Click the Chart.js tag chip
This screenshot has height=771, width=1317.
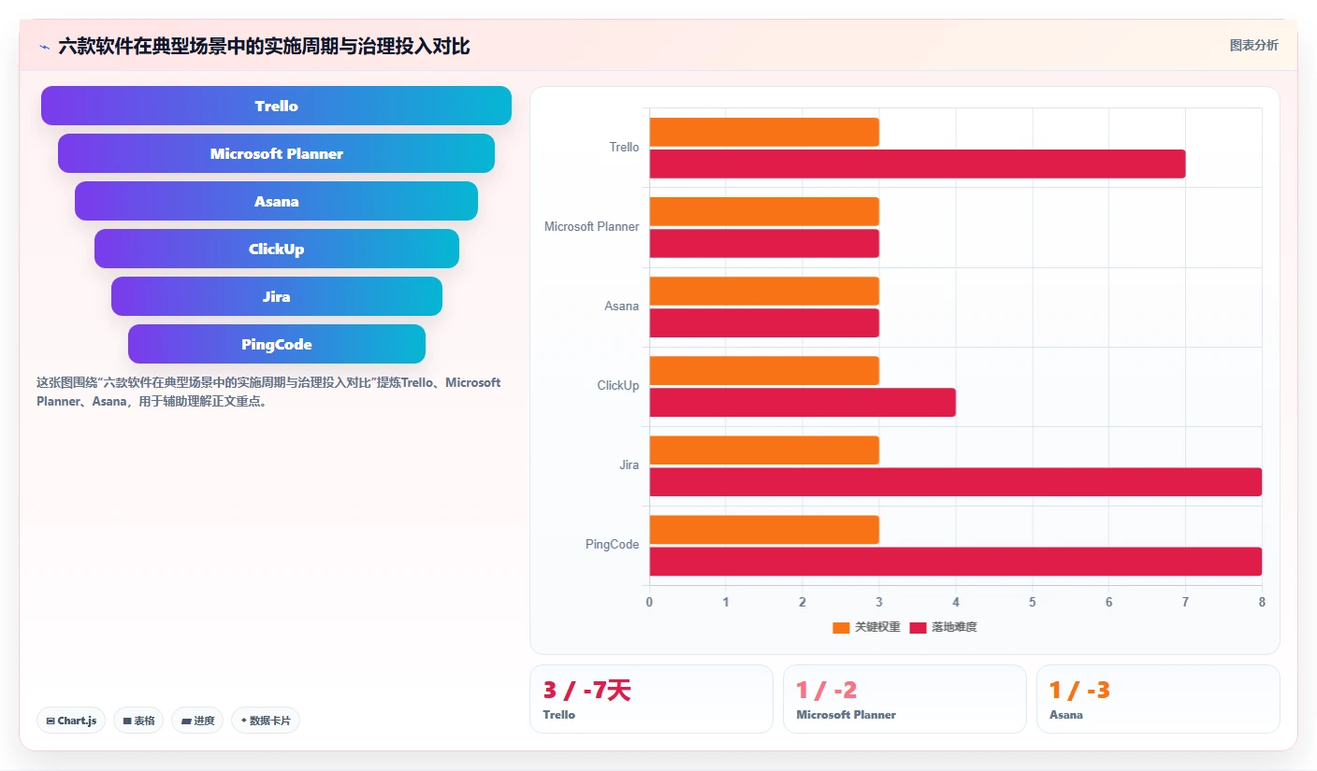click(71, 721)
